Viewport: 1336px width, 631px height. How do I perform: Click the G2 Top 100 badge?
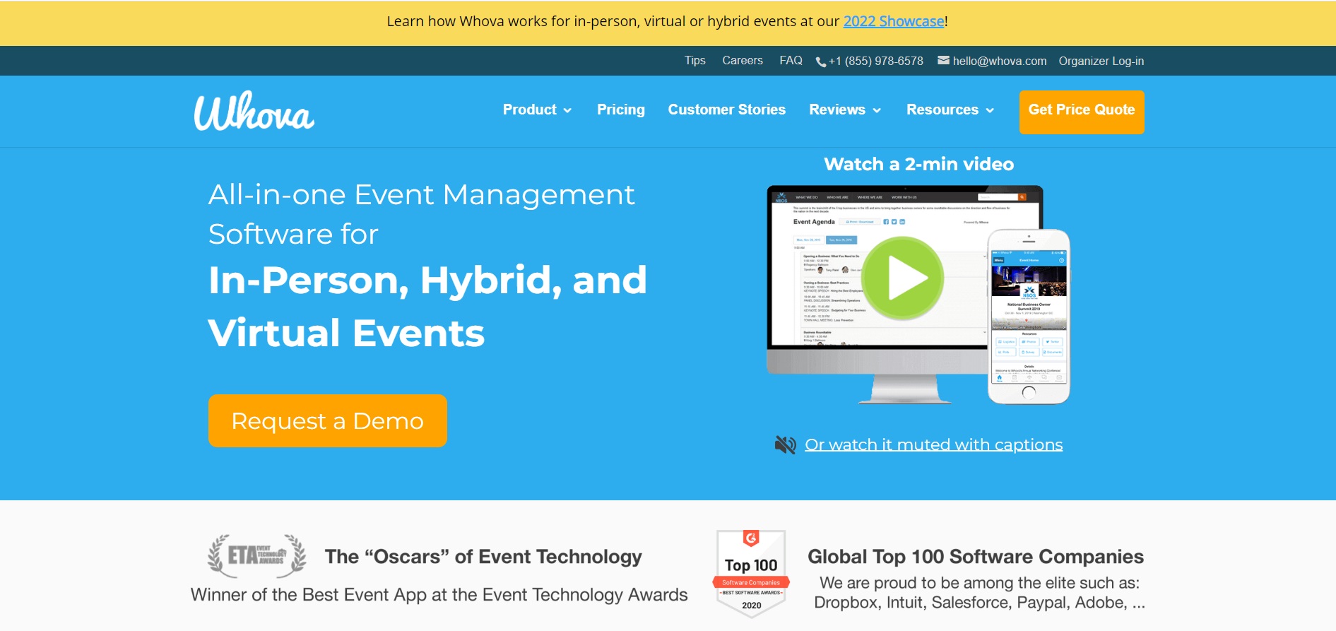[751, 573]
